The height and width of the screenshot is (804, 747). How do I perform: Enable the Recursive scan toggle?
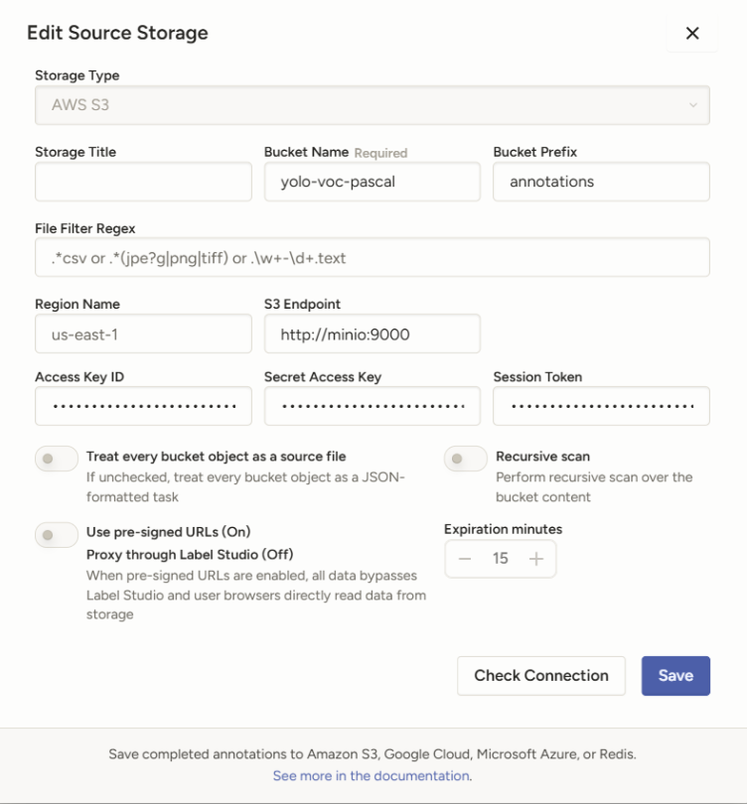click(x=466, y=459)
